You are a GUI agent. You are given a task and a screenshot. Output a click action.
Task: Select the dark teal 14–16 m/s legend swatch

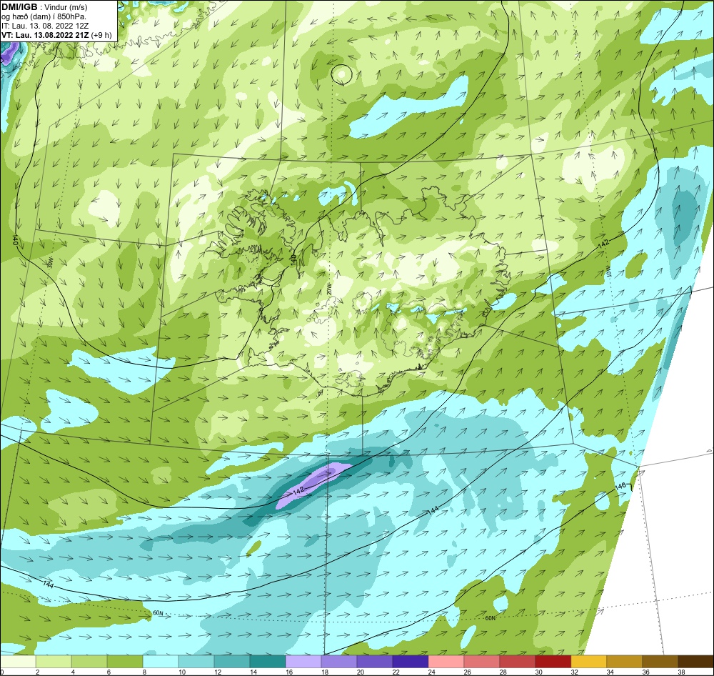pos(268,661)
